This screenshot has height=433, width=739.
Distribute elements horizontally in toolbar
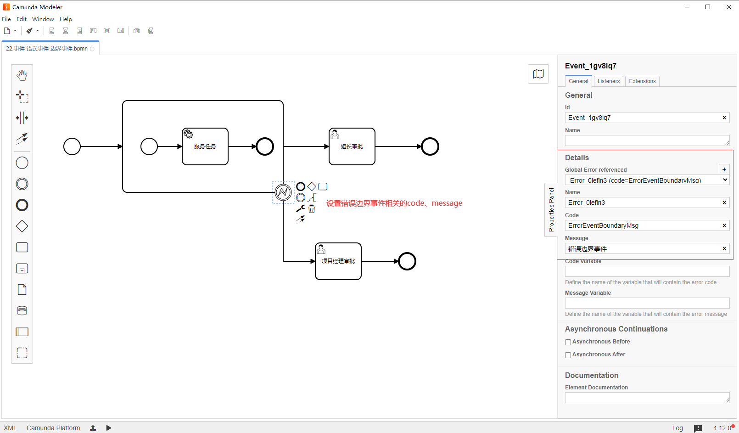pos(137,31)
